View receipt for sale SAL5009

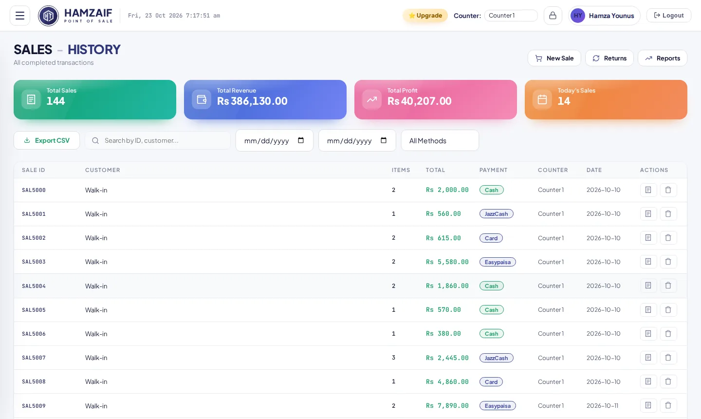(x=648, y=405)
